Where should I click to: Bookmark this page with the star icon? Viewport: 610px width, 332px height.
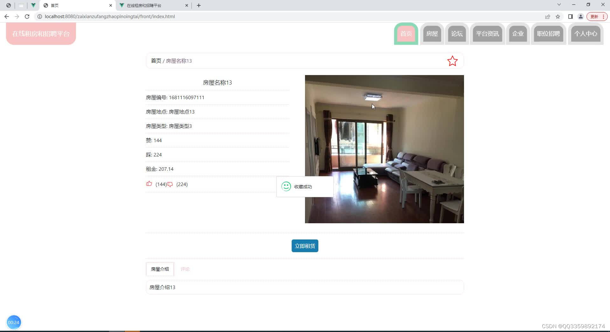tap(558, 17)
